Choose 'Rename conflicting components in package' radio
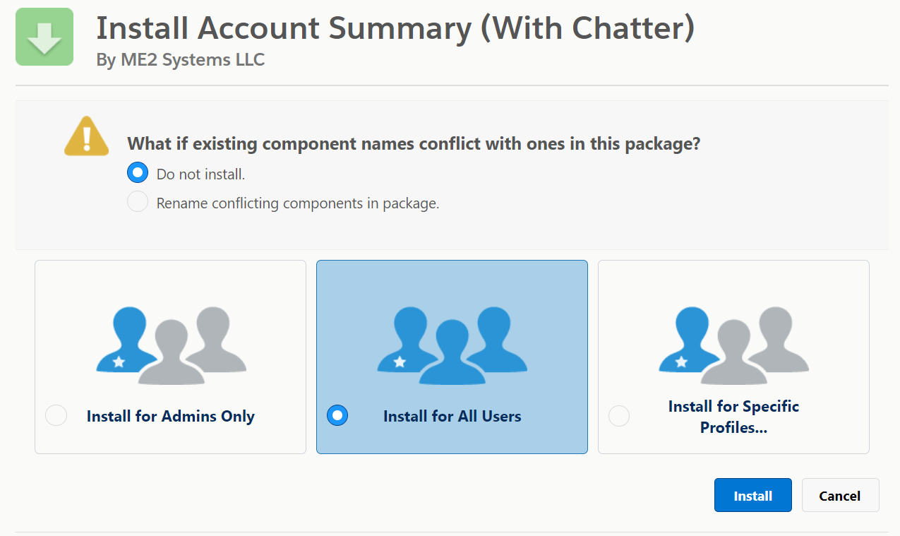Screen dimensions: 900x536 point(138,202)
